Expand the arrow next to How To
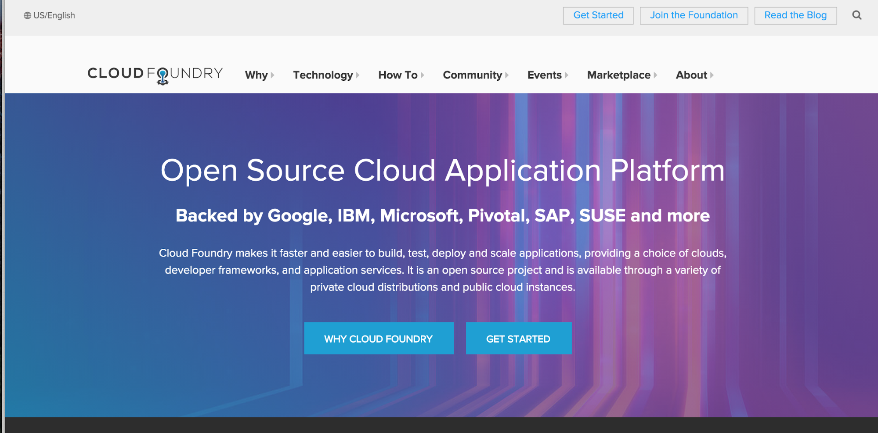Image resolution: width=878 pixels, height=433 pixels. (422, 75)
